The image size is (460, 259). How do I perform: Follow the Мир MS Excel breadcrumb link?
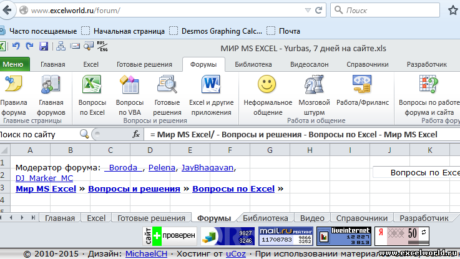tap(46, 188)
